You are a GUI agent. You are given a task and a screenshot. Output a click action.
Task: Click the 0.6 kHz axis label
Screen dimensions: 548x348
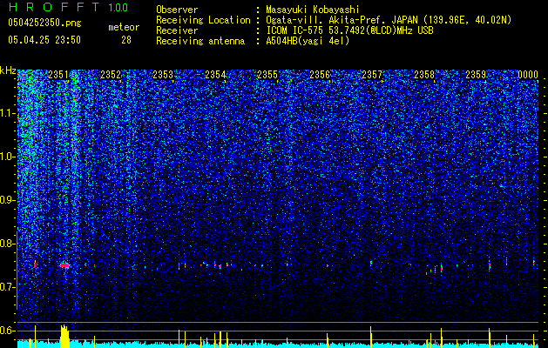[7, 331]
